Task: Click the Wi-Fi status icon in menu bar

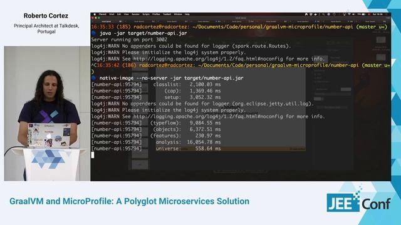Action: tap(349, 14)
